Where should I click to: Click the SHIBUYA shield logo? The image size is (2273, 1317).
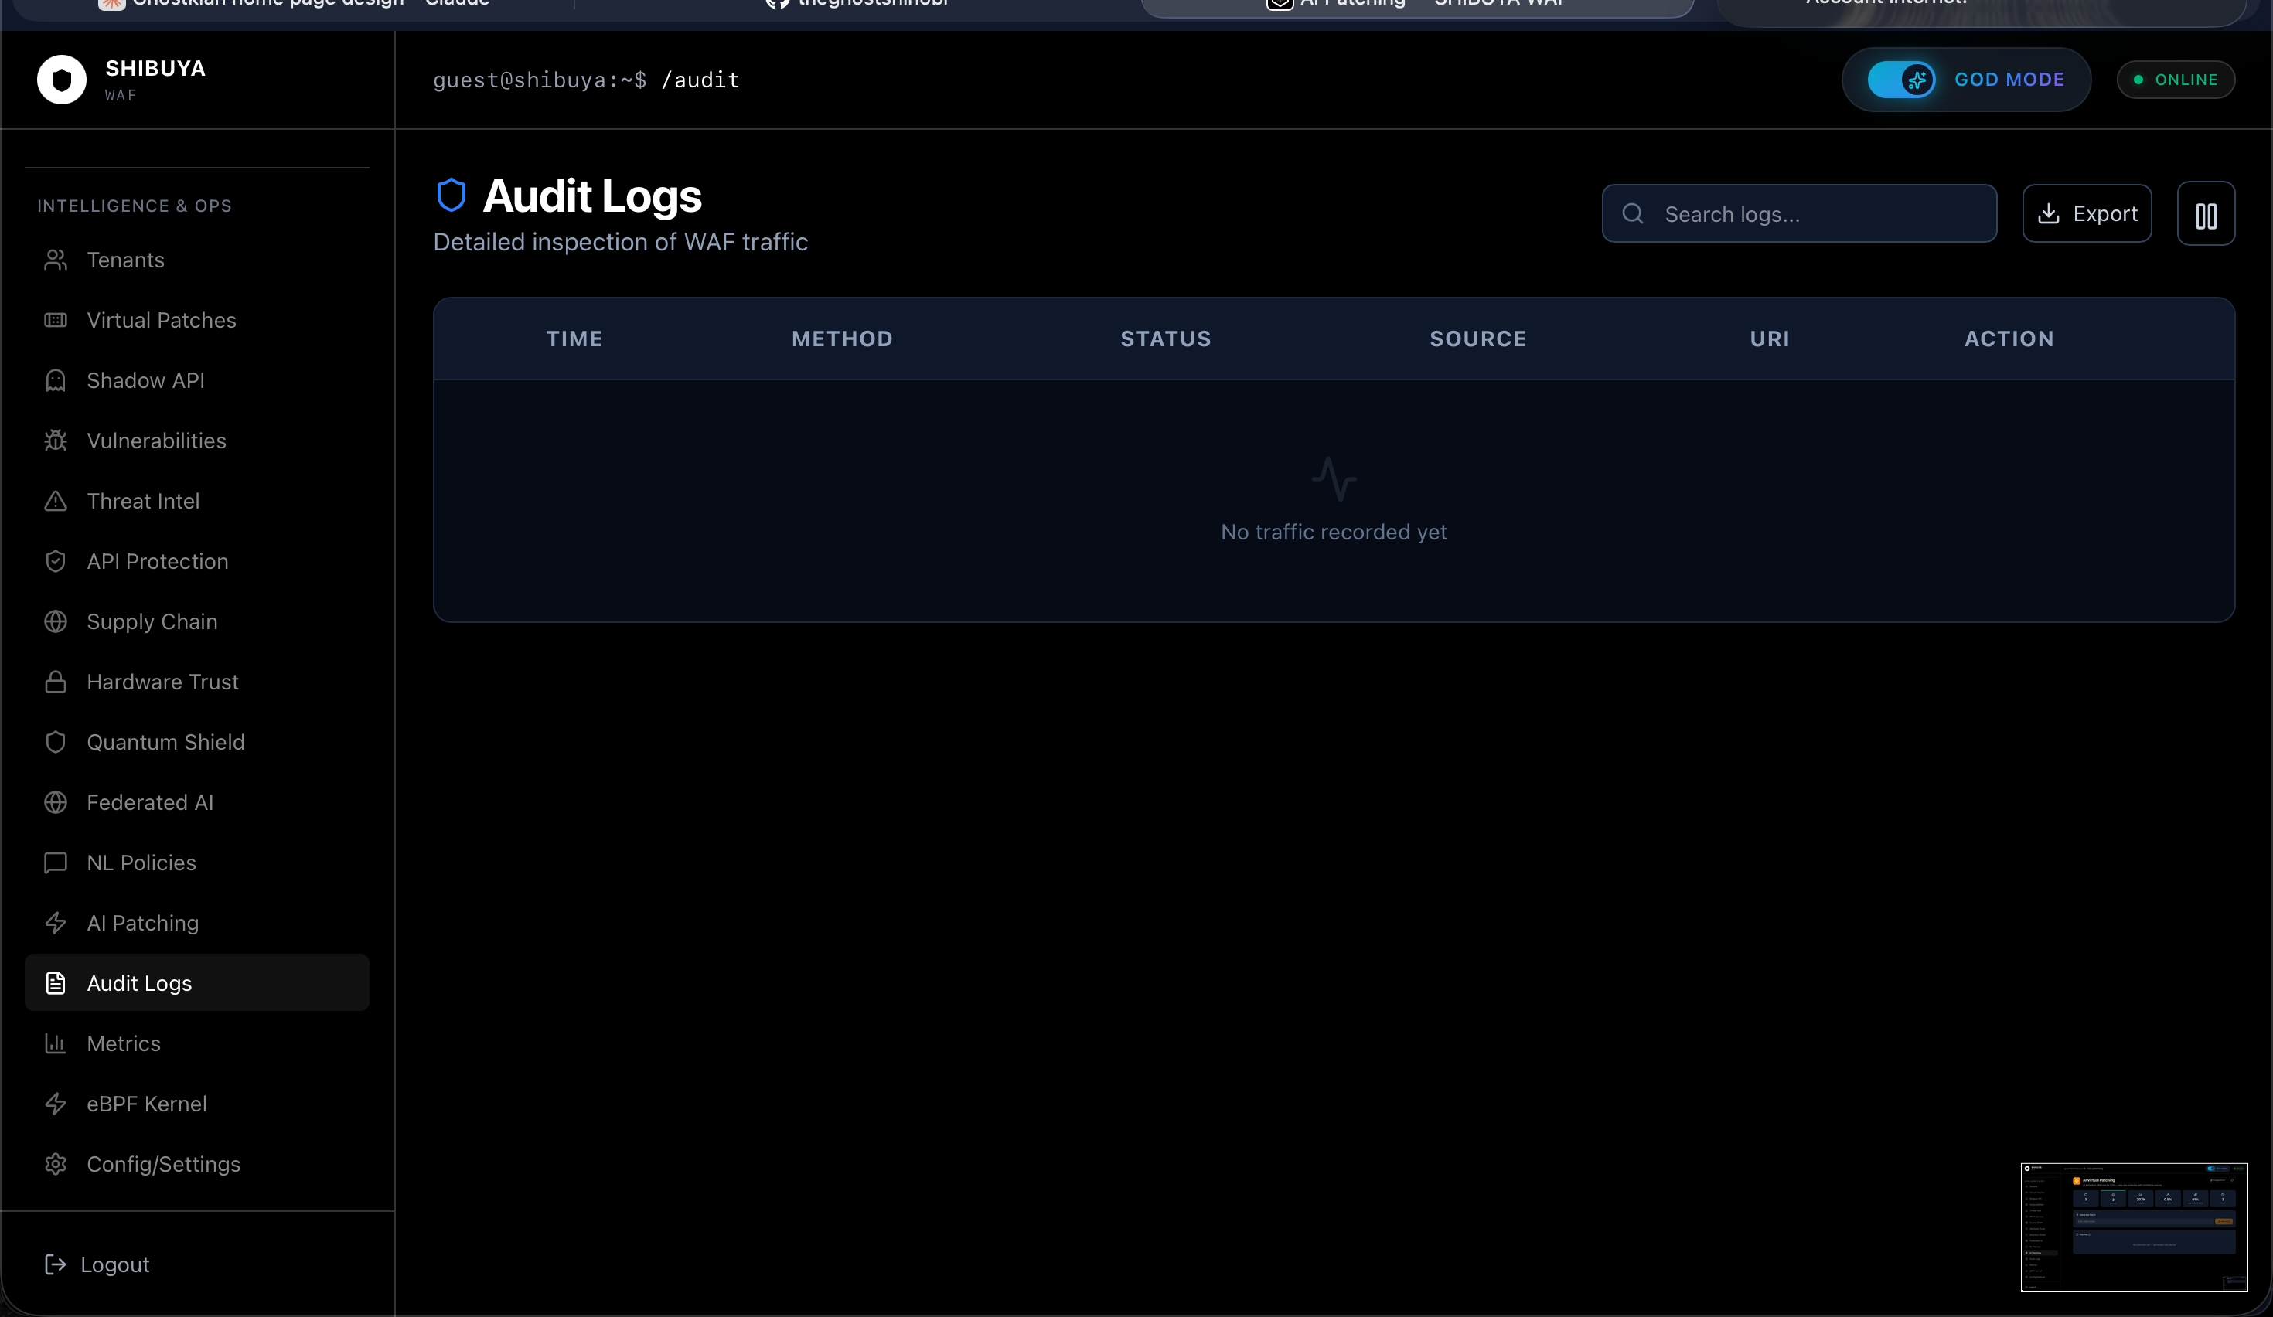point(61,80)
